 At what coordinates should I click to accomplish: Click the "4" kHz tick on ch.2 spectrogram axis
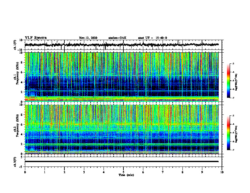click(x=22, y=134)
